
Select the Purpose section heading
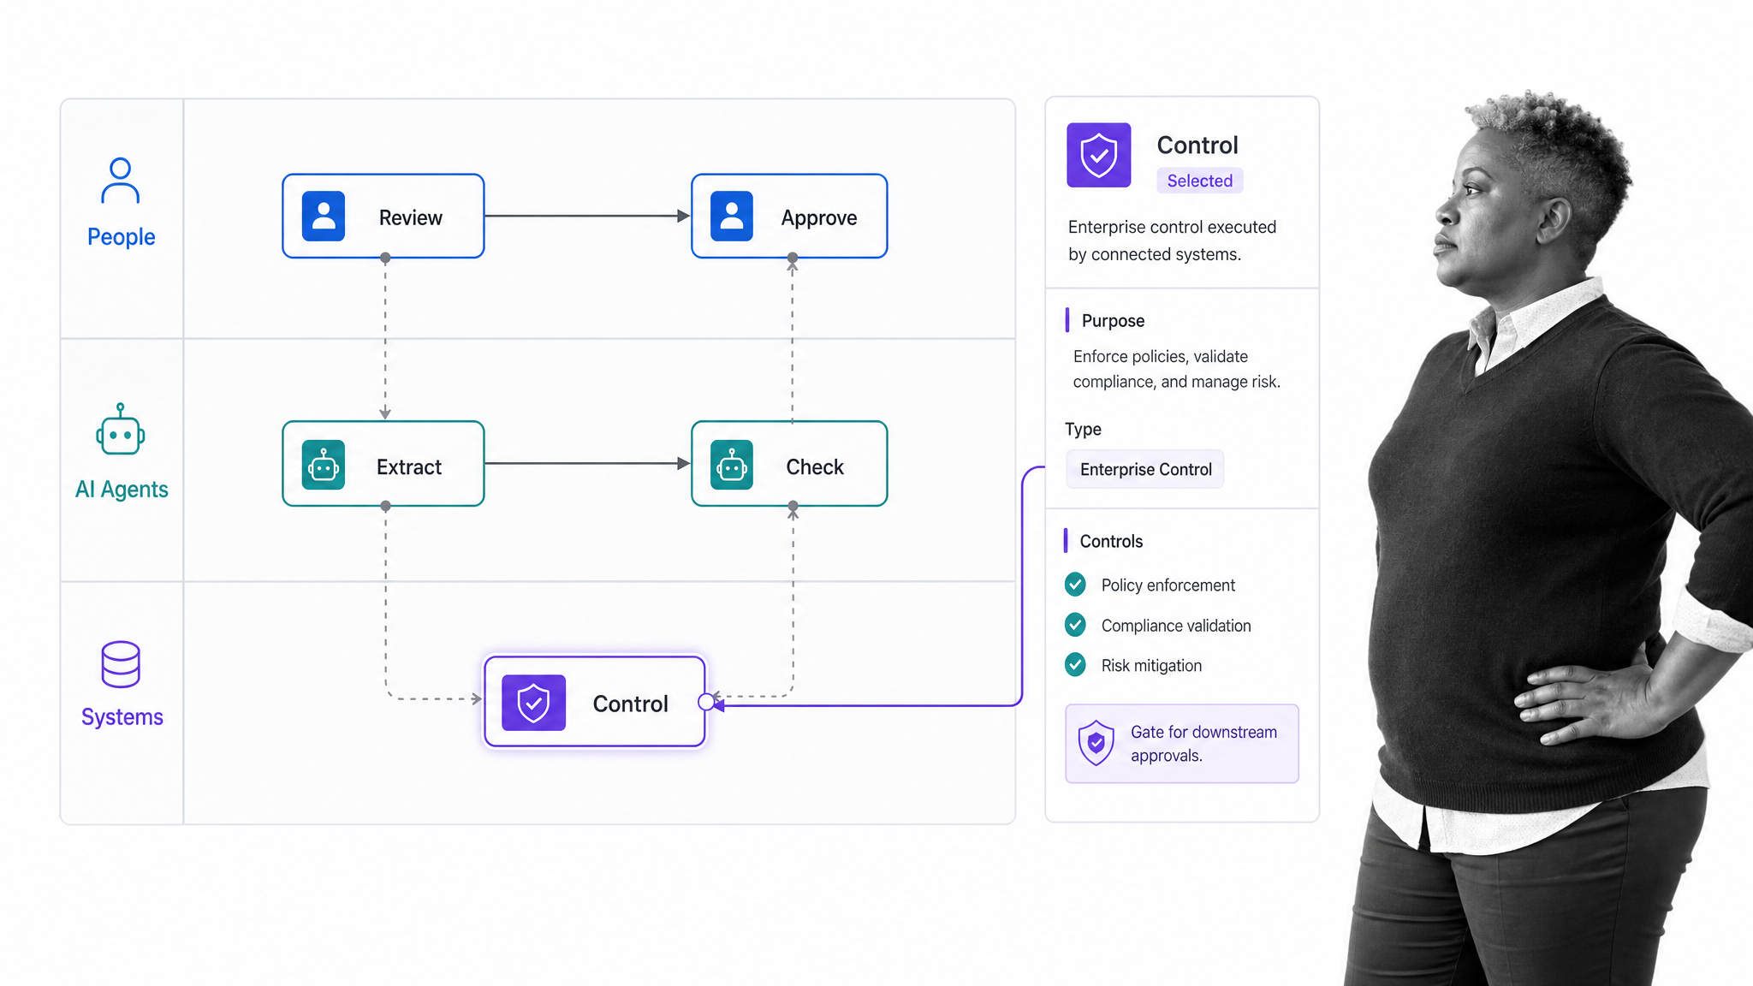(1113, 320)
